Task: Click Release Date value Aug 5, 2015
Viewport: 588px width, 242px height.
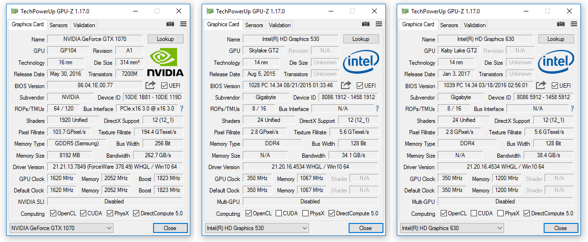Action: (261, 74)
